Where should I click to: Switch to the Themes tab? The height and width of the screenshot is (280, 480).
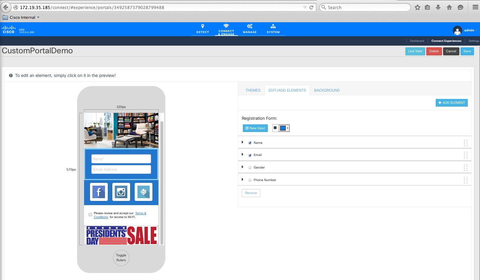(x=253, y=90)
